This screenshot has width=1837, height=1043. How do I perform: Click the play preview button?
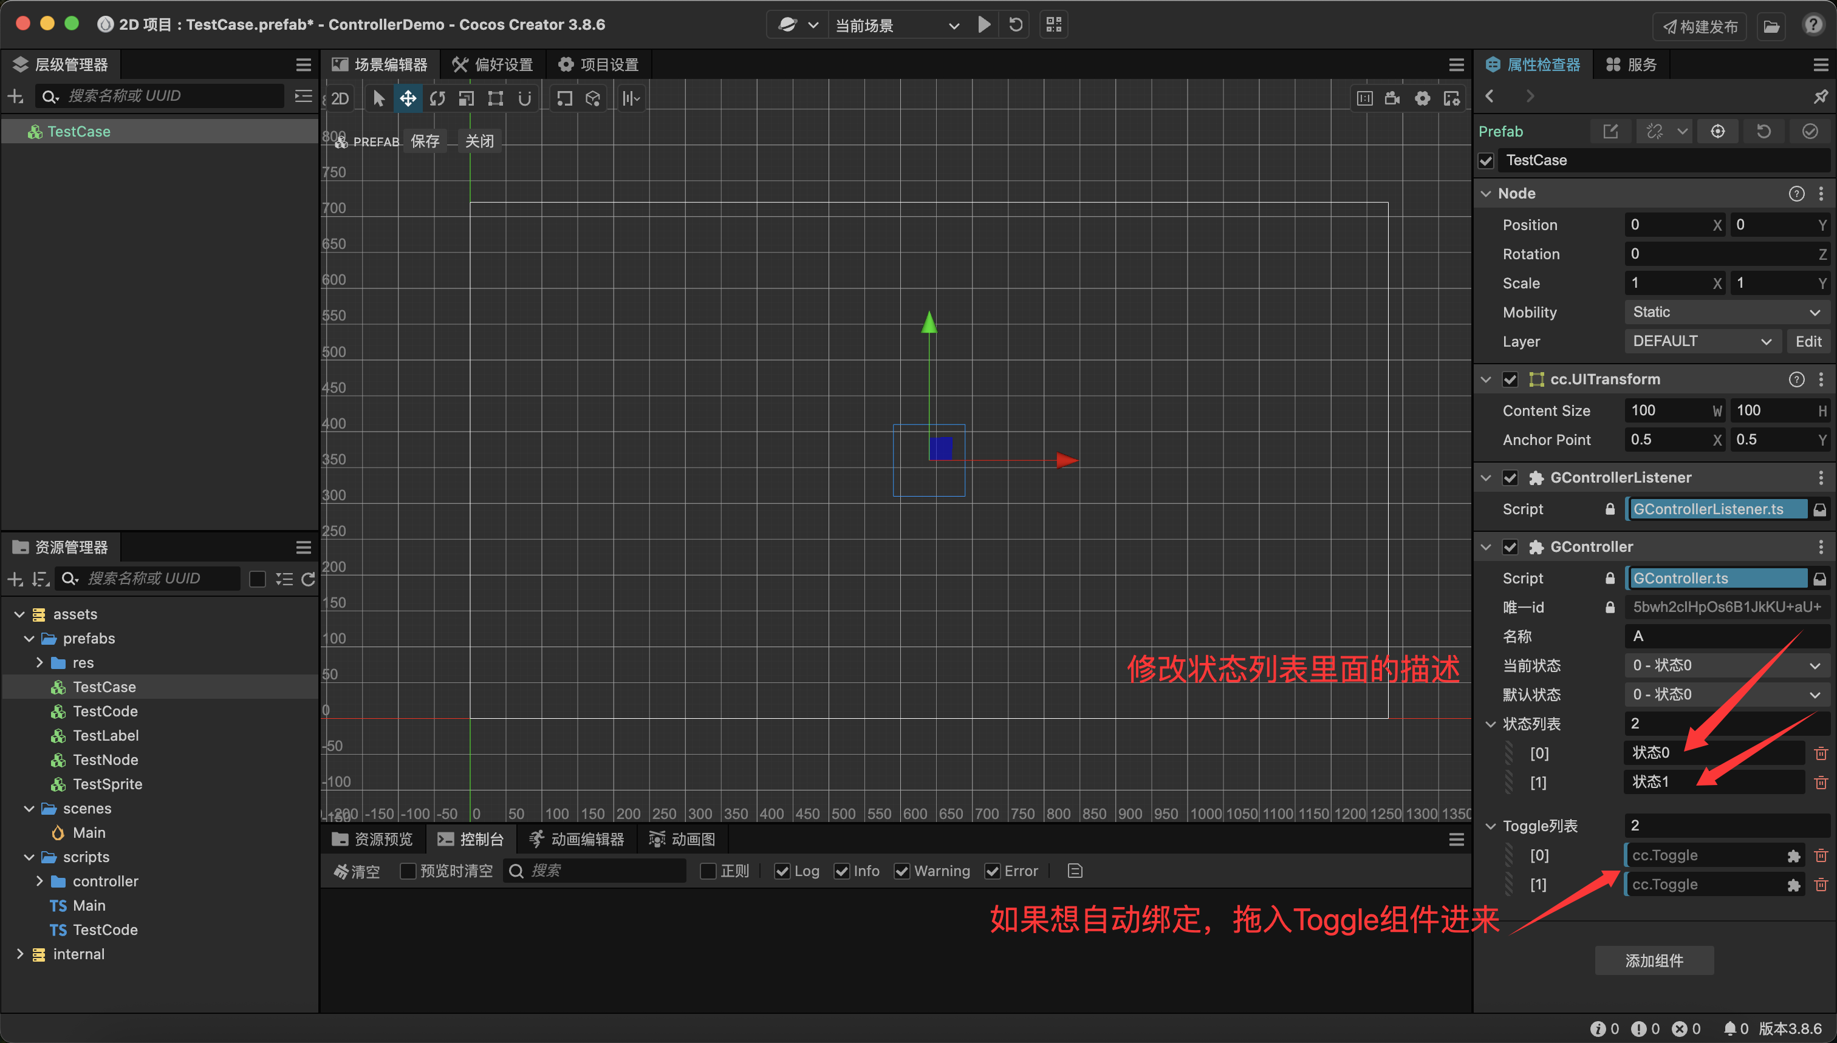984,25
